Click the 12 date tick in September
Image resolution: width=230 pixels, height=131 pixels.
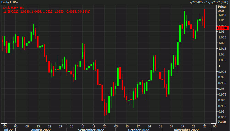point(83,126)
